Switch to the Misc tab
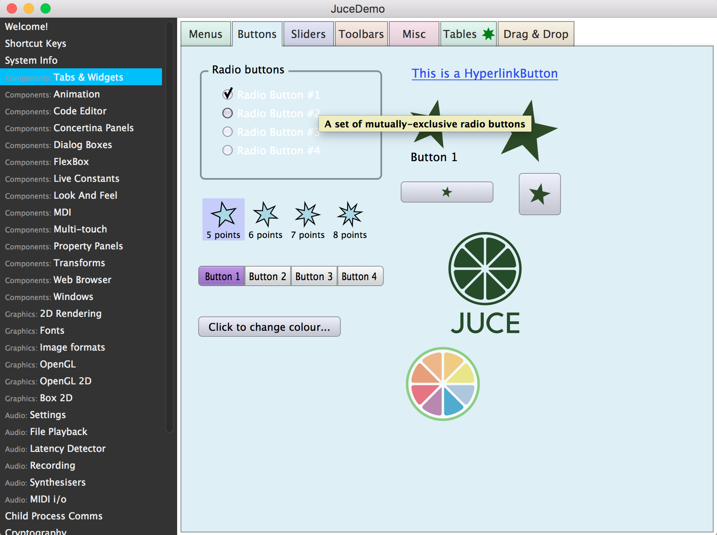Image resolution: width=717 pixels, height=535 pixels. coord(414,34)
